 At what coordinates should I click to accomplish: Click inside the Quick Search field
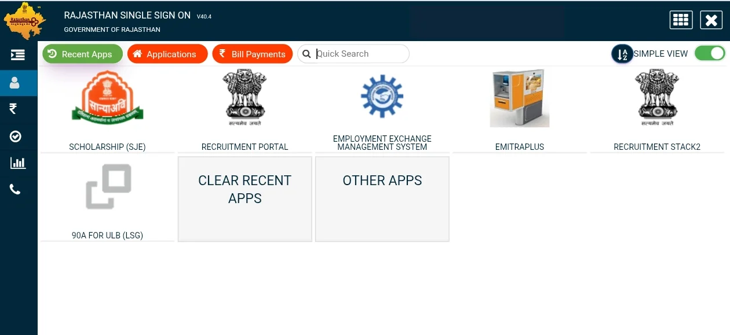point(359,54)
